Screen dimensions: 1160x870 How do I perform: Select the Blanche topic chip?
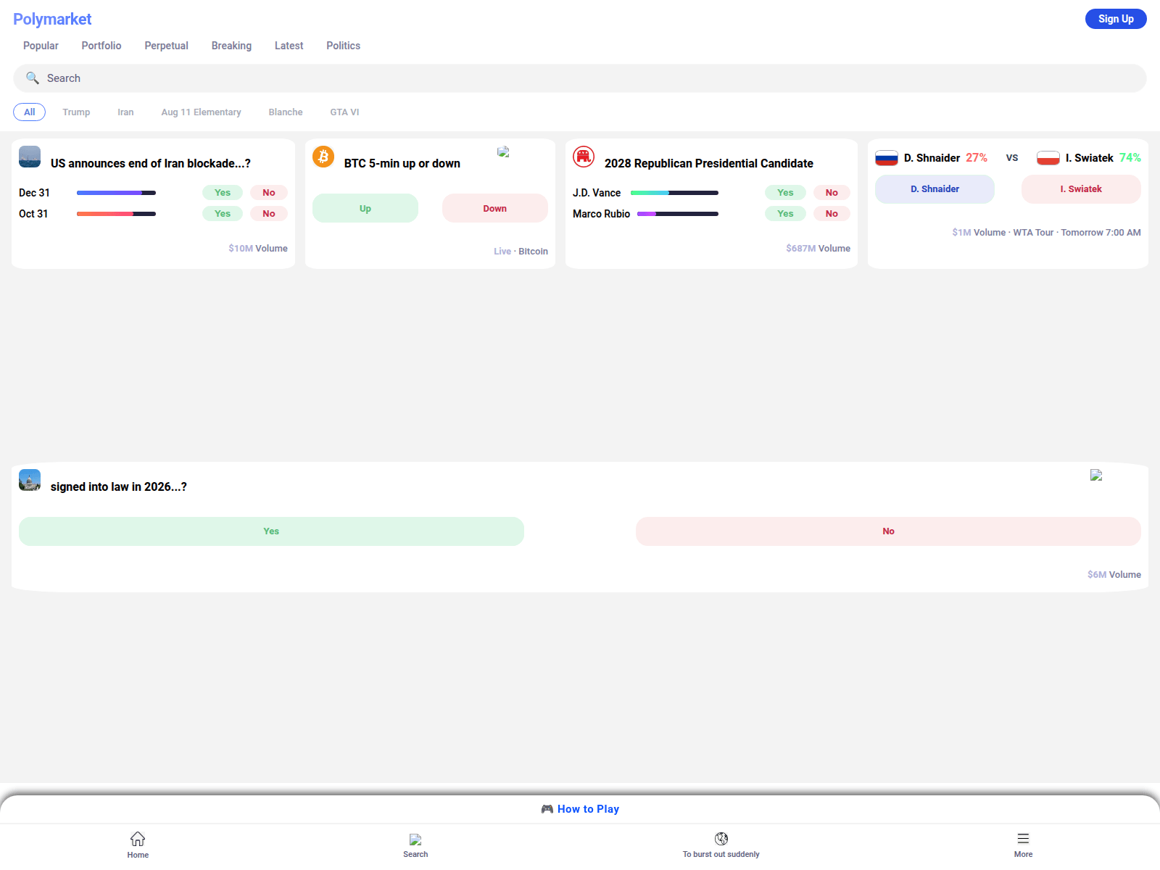pyautogui.click(x=286, y=112)
